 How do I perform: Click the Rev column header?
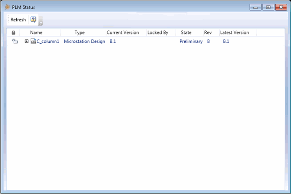(208, 33)
